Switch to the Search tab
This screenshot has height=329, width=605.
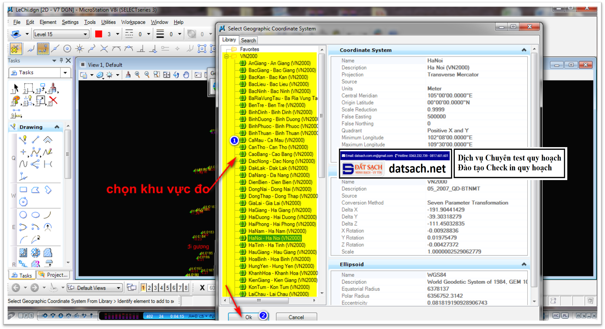248,40
